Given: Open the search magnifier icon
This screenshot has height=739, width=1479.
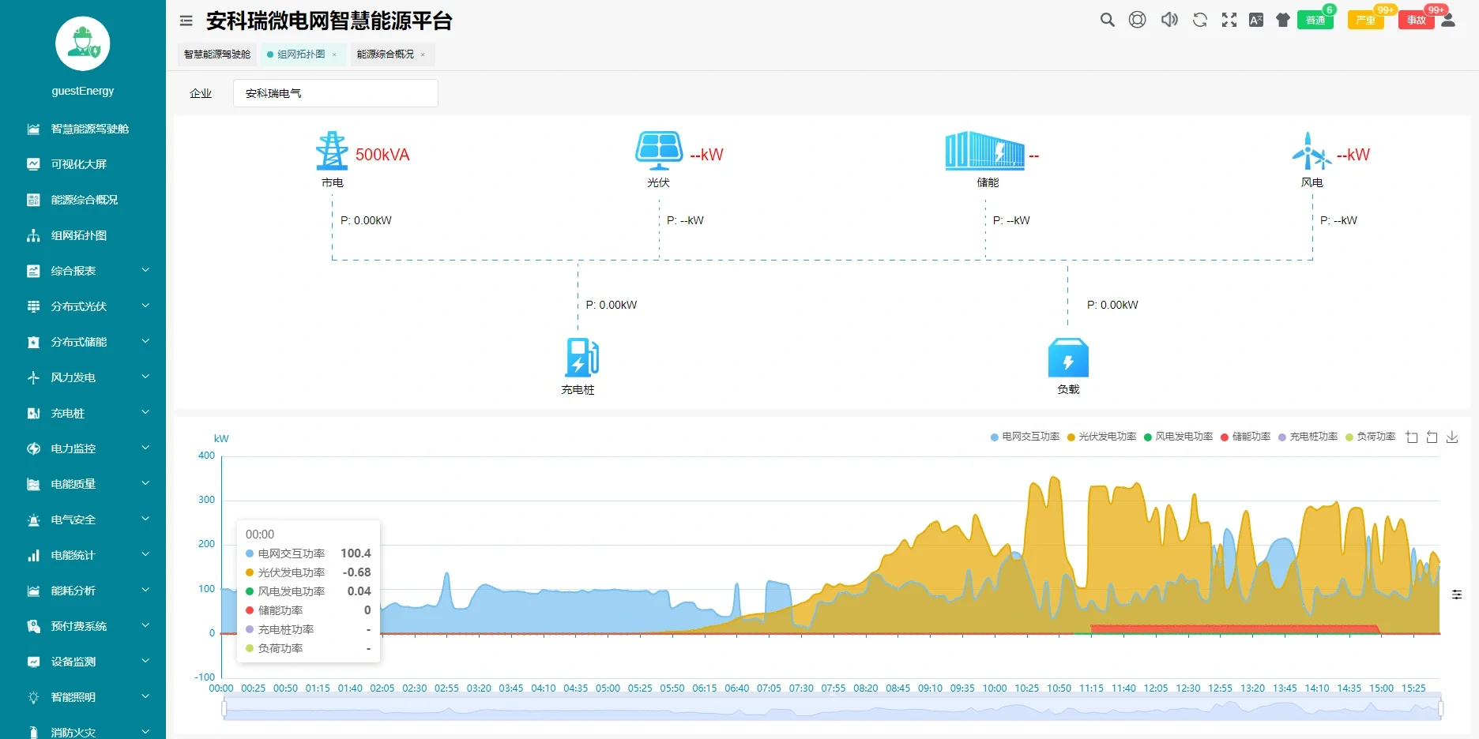Looking at the screenshot, I should tap(1107, 20).
